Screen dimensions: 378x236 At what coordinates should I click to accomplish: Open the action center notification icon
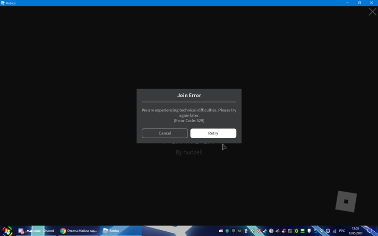click(x=369, y=231)
